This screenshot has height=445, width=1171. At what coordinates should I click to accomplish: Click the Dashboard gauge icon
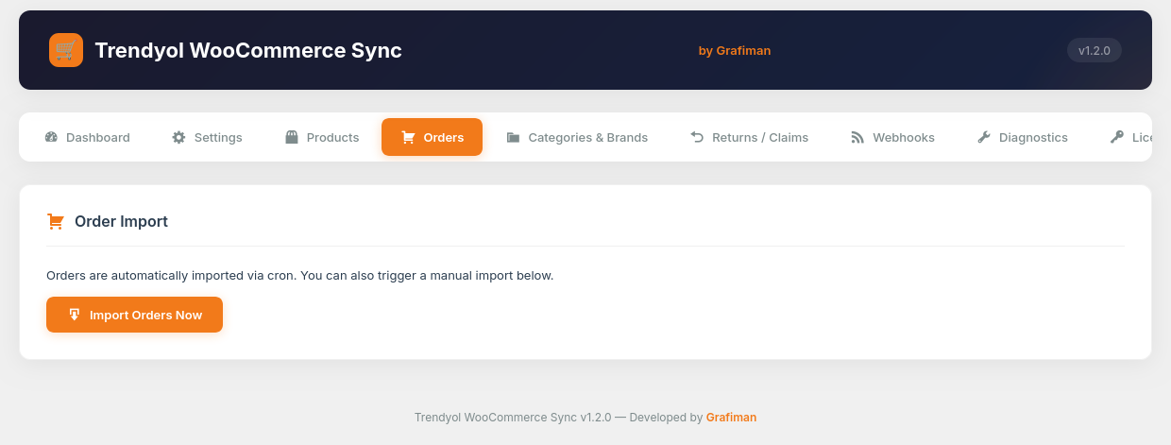(52, 137)
